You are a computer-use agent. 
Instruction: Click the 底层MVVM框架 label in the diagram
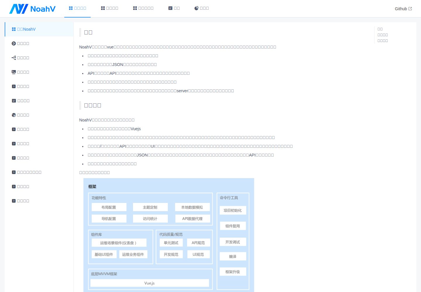tap(104, 274)
